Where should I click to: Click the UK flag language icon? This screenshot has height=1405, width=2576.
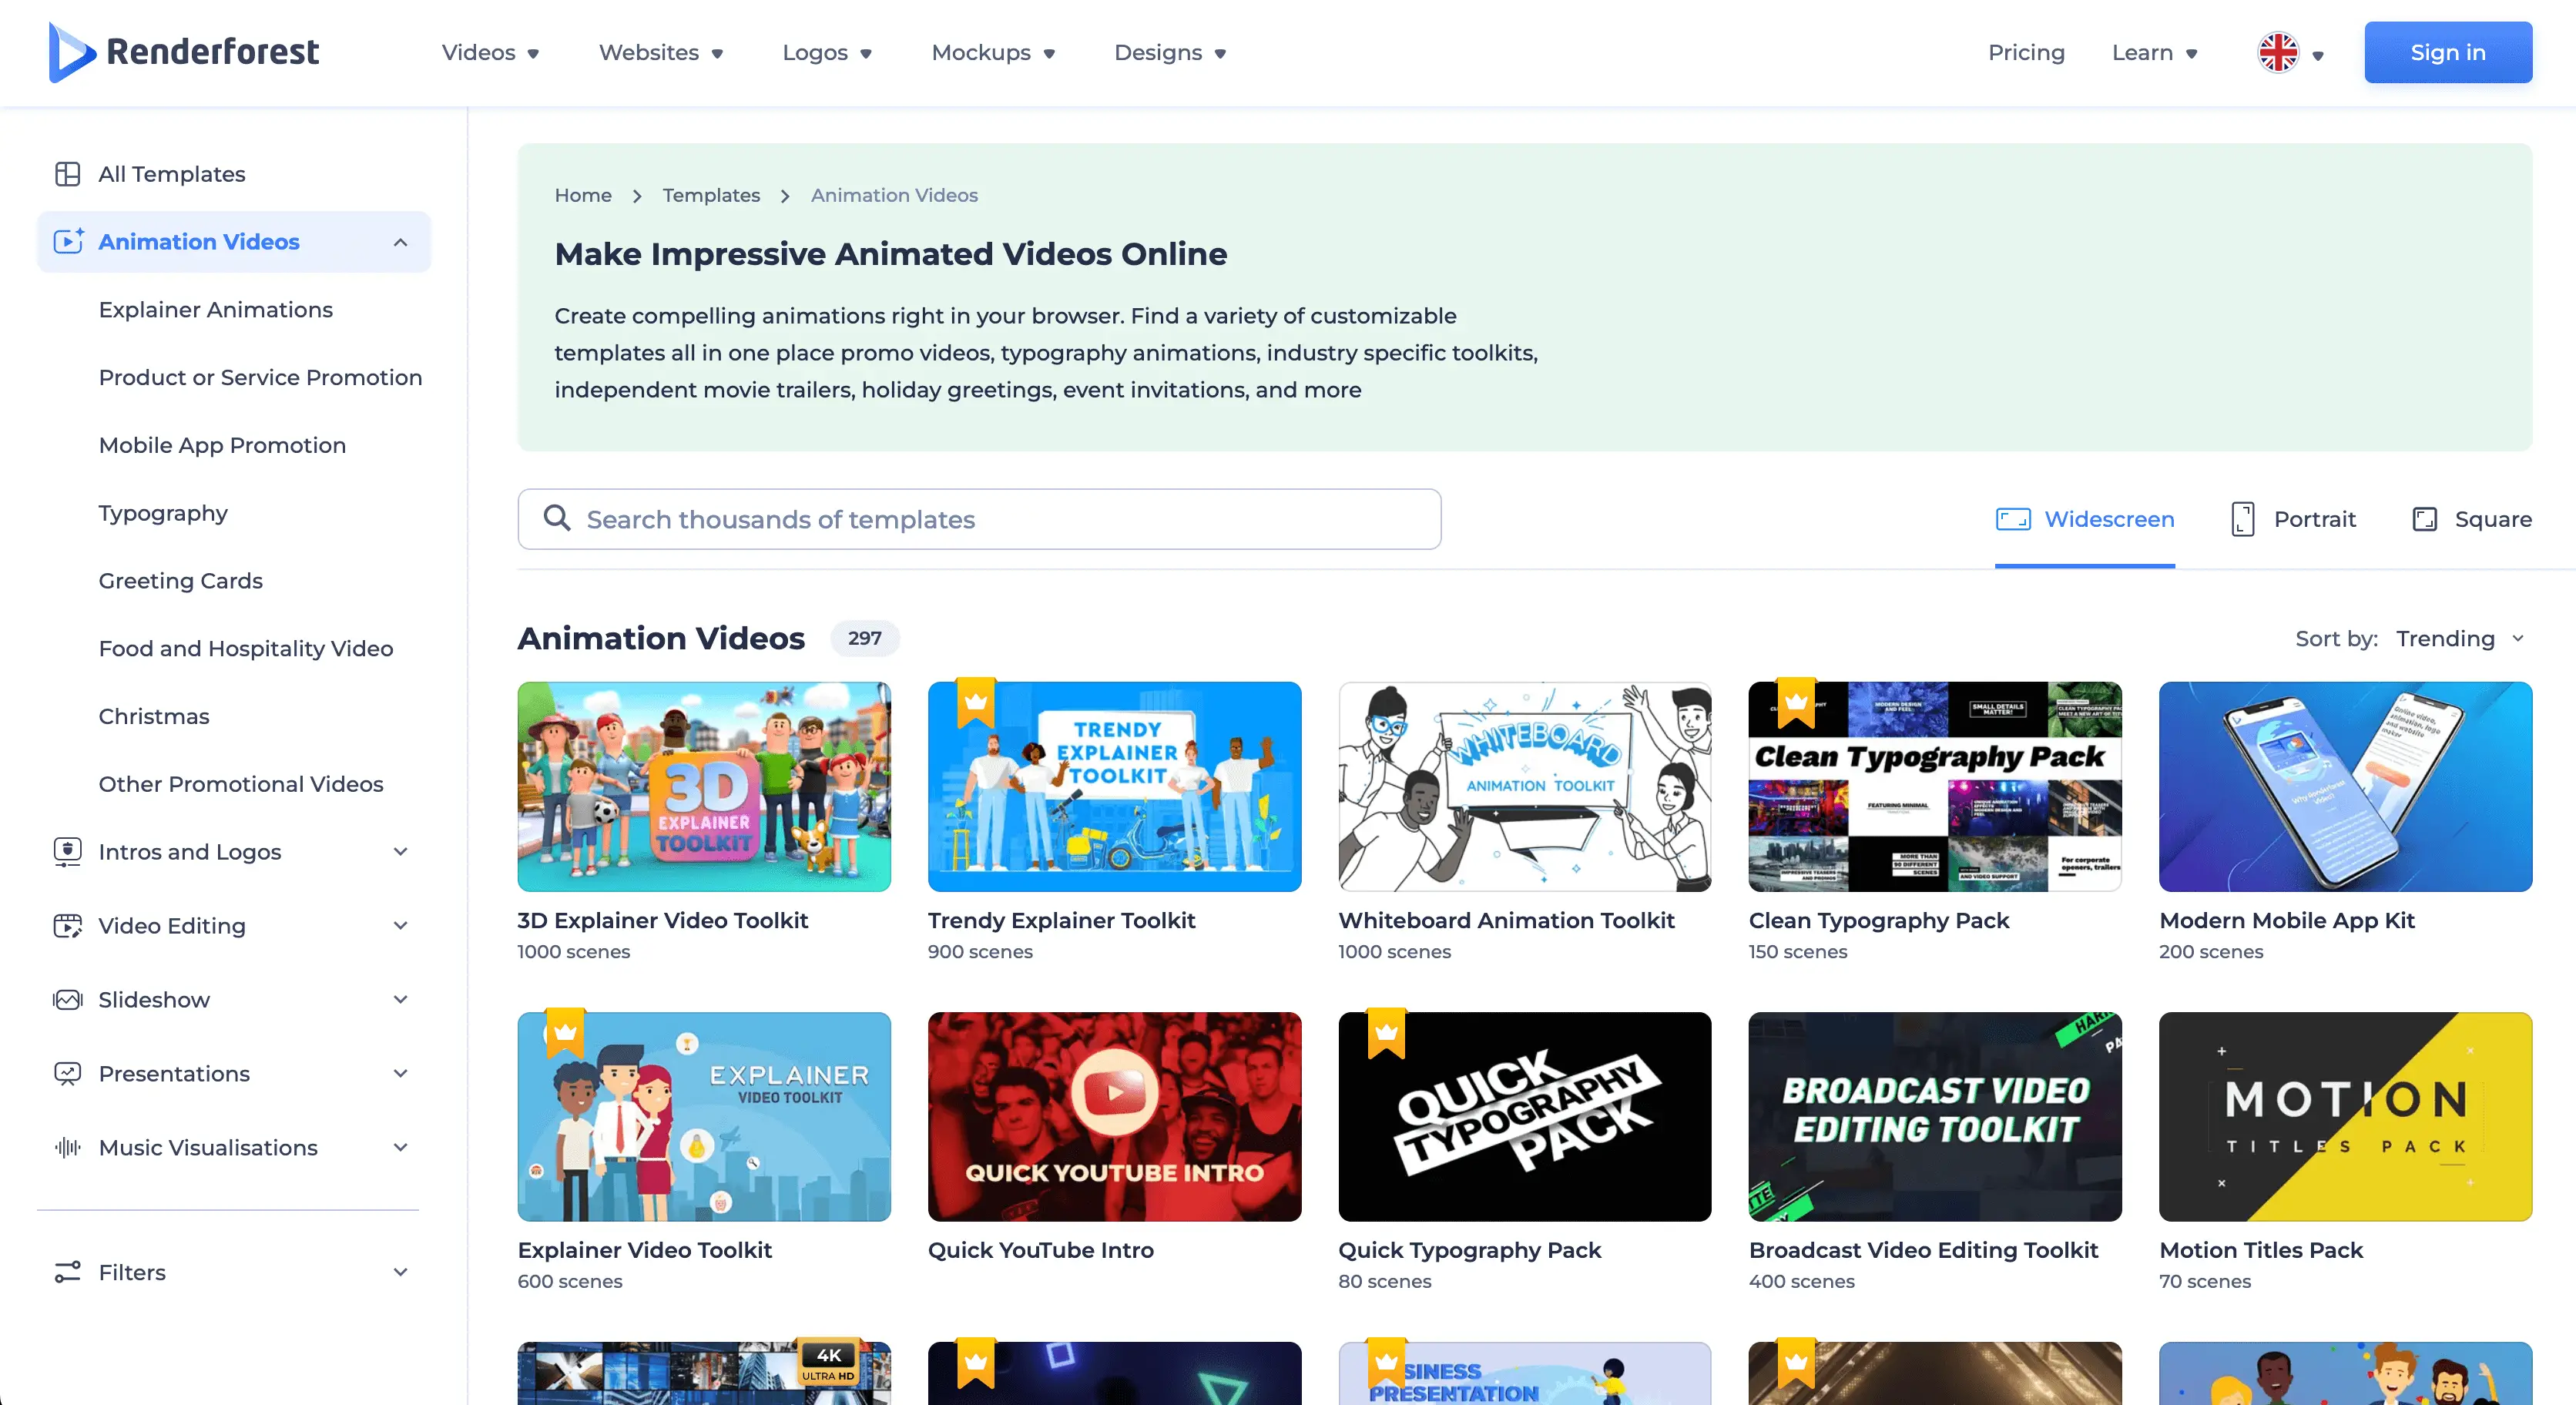[x=2278, y=53]
